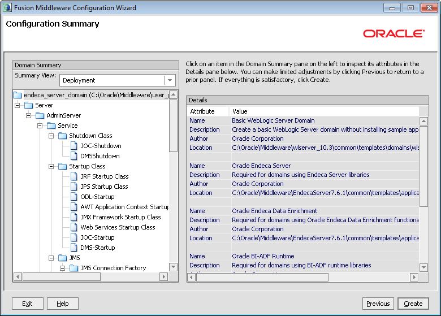
Task: Collapse the JMS tree node
Action: [51, 258]
